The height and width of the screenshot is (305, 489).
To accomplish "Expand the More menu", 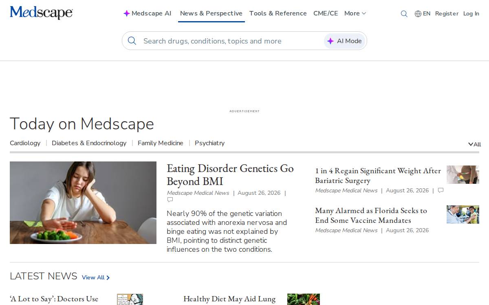I will tap(355, 13).
